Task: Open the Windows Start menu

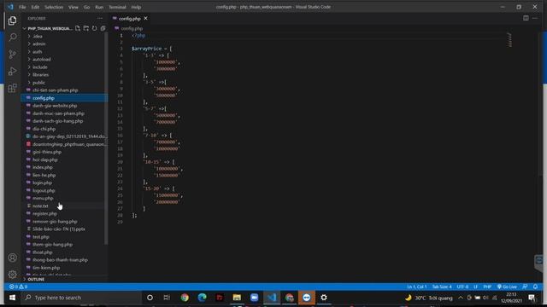Action: click(12, 298)
